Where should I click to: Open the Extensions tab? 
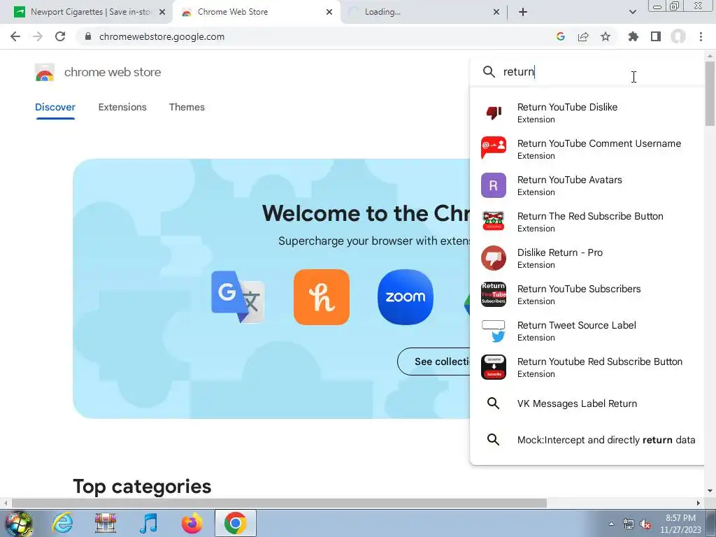(x=122, y=107)
